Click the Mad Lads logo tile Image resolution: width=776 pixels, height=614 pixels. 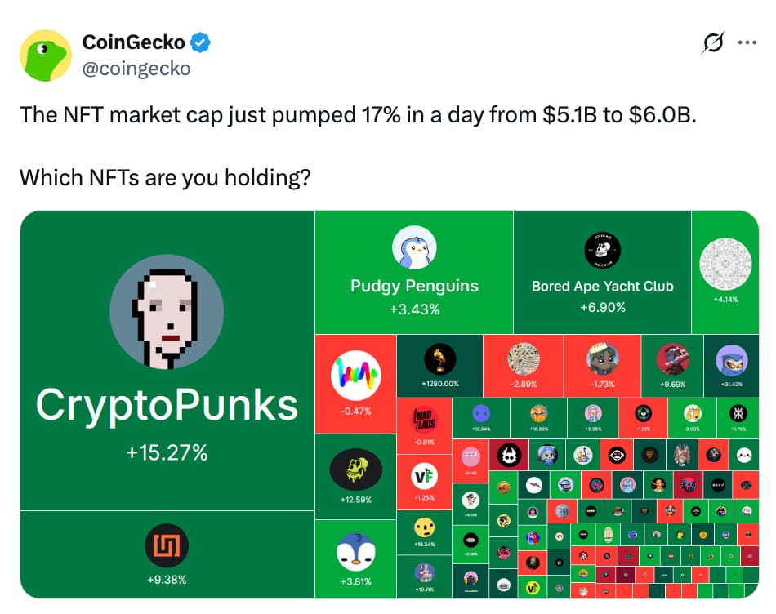[x=424, y=426]
